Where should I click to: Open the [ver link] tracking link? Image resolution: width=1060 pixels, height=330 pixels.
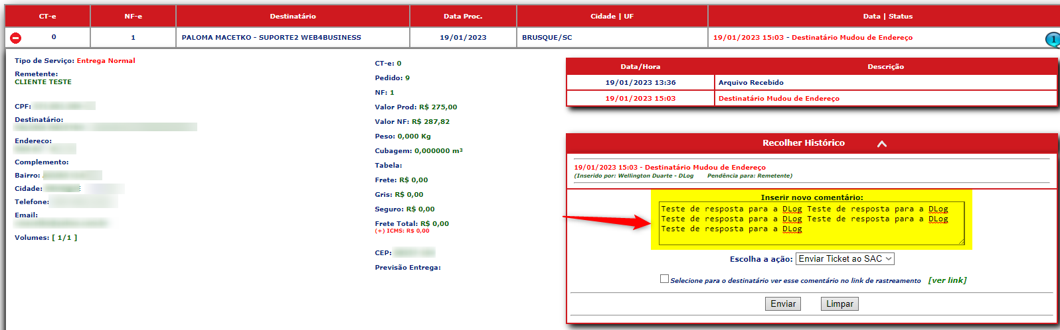pos(947,280)
